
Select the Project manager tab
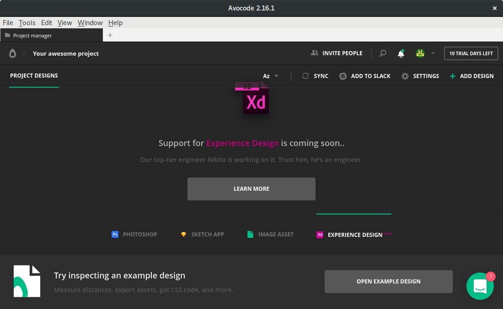point(51,35)
